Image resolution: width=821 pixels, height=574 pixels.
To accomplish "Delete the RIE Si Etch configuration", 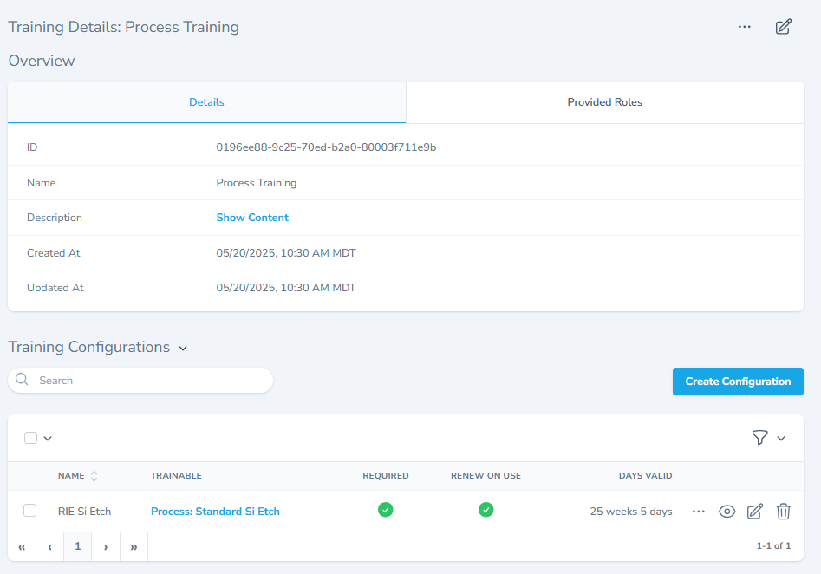I will pos(783,512).
